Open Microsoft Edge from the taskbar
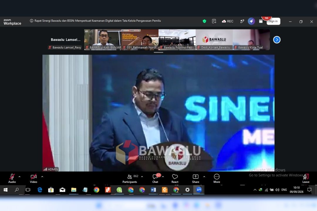317x211 pixels. pos(40,190)
